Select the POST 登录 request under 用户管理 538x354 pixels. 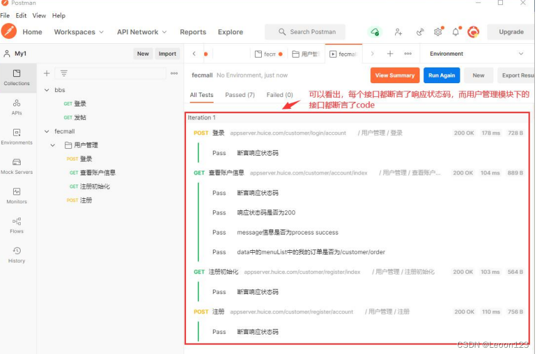tap(80, 159)
